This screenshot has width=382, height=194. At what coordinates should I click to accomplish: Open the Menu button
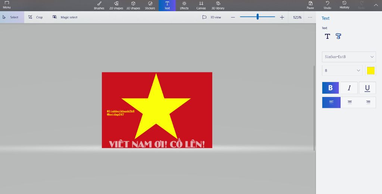tap(7, 5)
